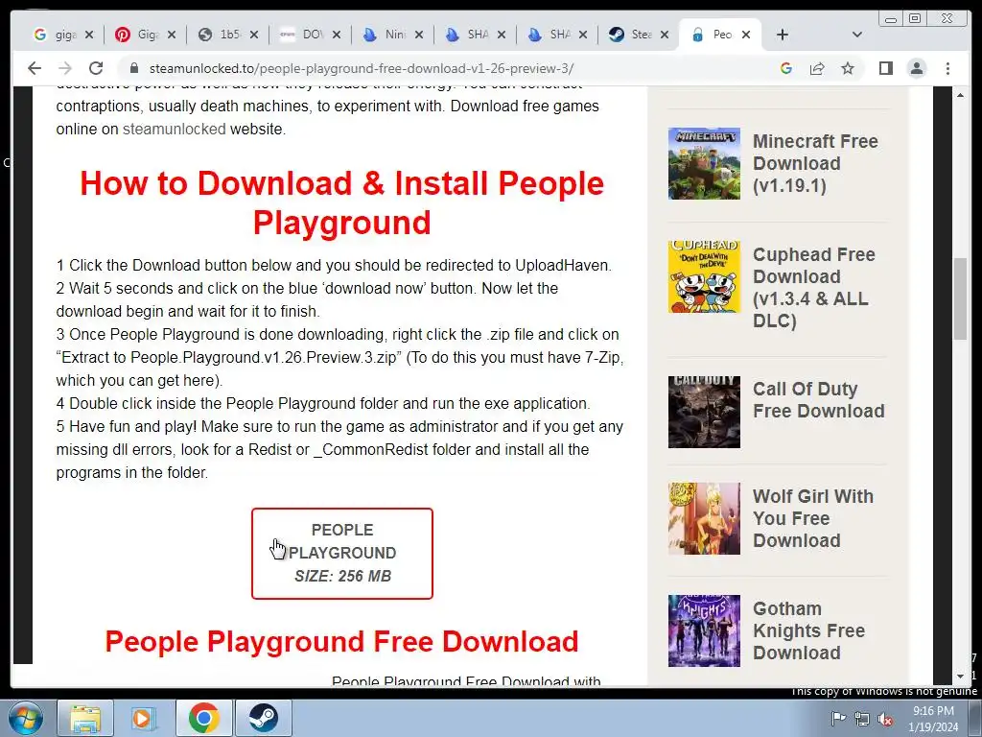Screen dimensions: 982x737
Task: Close the Pinterest tab
Action: pyautogui.click(x=172, y=35)
